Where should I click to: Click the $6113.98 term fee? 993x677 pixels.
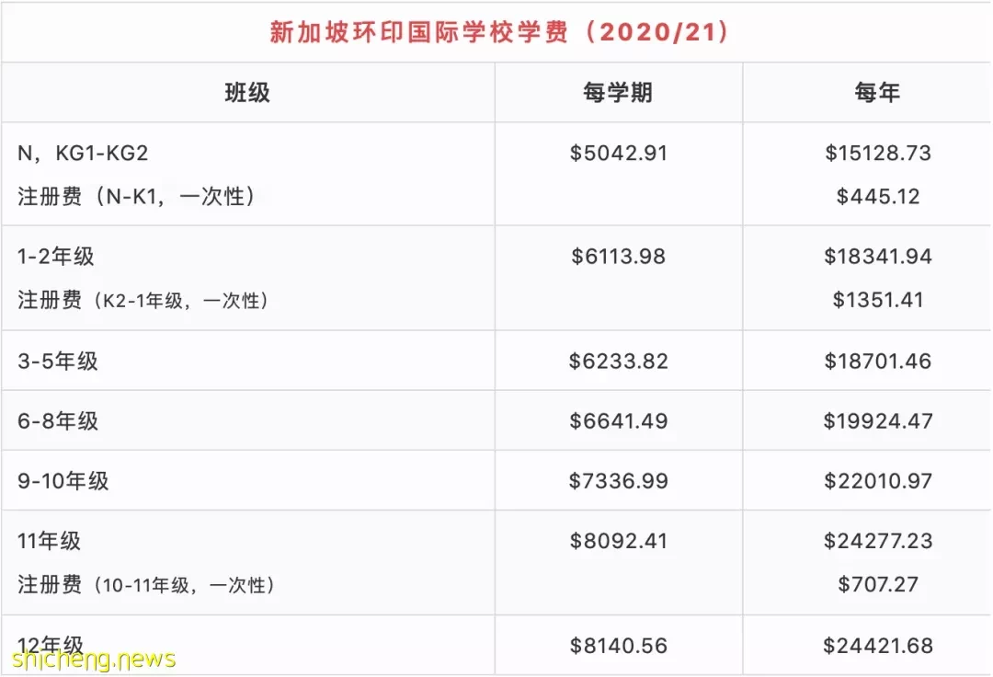coord(618,257)
